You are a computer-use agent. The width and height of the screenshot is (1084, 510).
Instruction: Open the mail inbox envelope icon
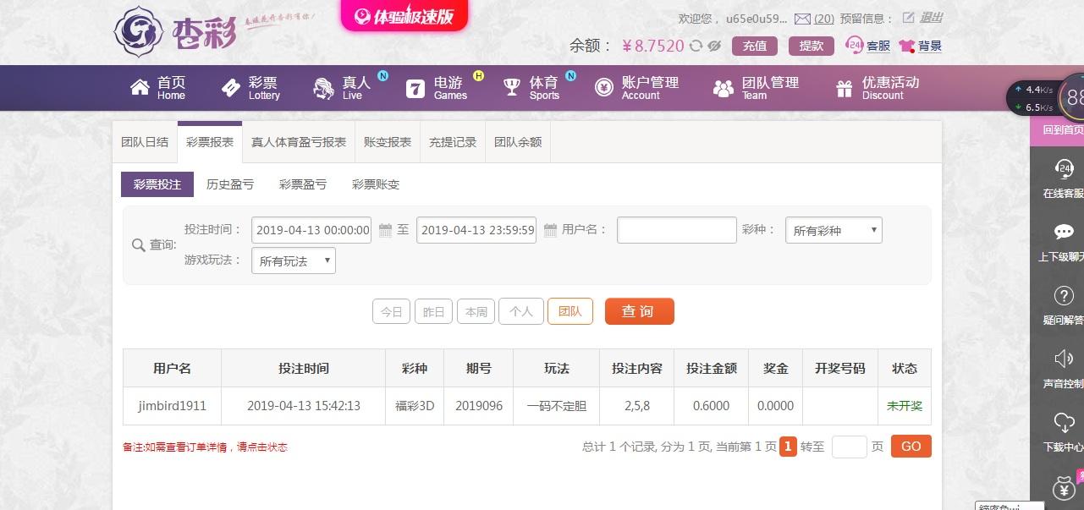(x=802, y=19)
